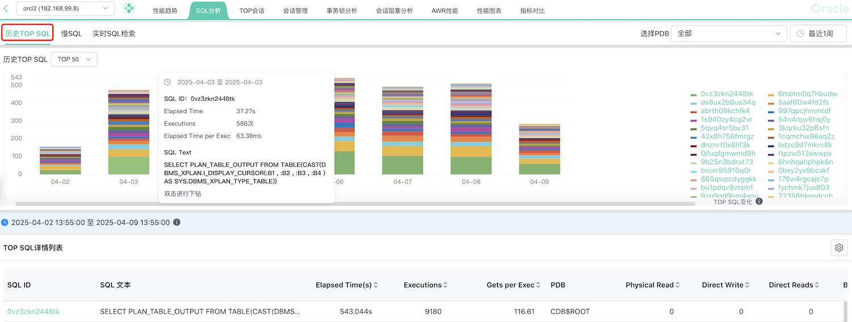Switch to the 指标对比 tab
The width and height of the screenshot is (852, 322).
click(532, 11)
